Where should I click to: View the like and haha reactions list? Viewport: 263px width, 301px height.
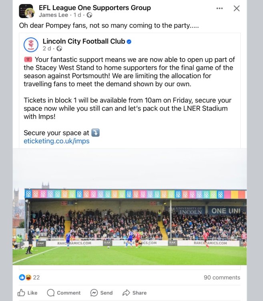tap(25, 277)
